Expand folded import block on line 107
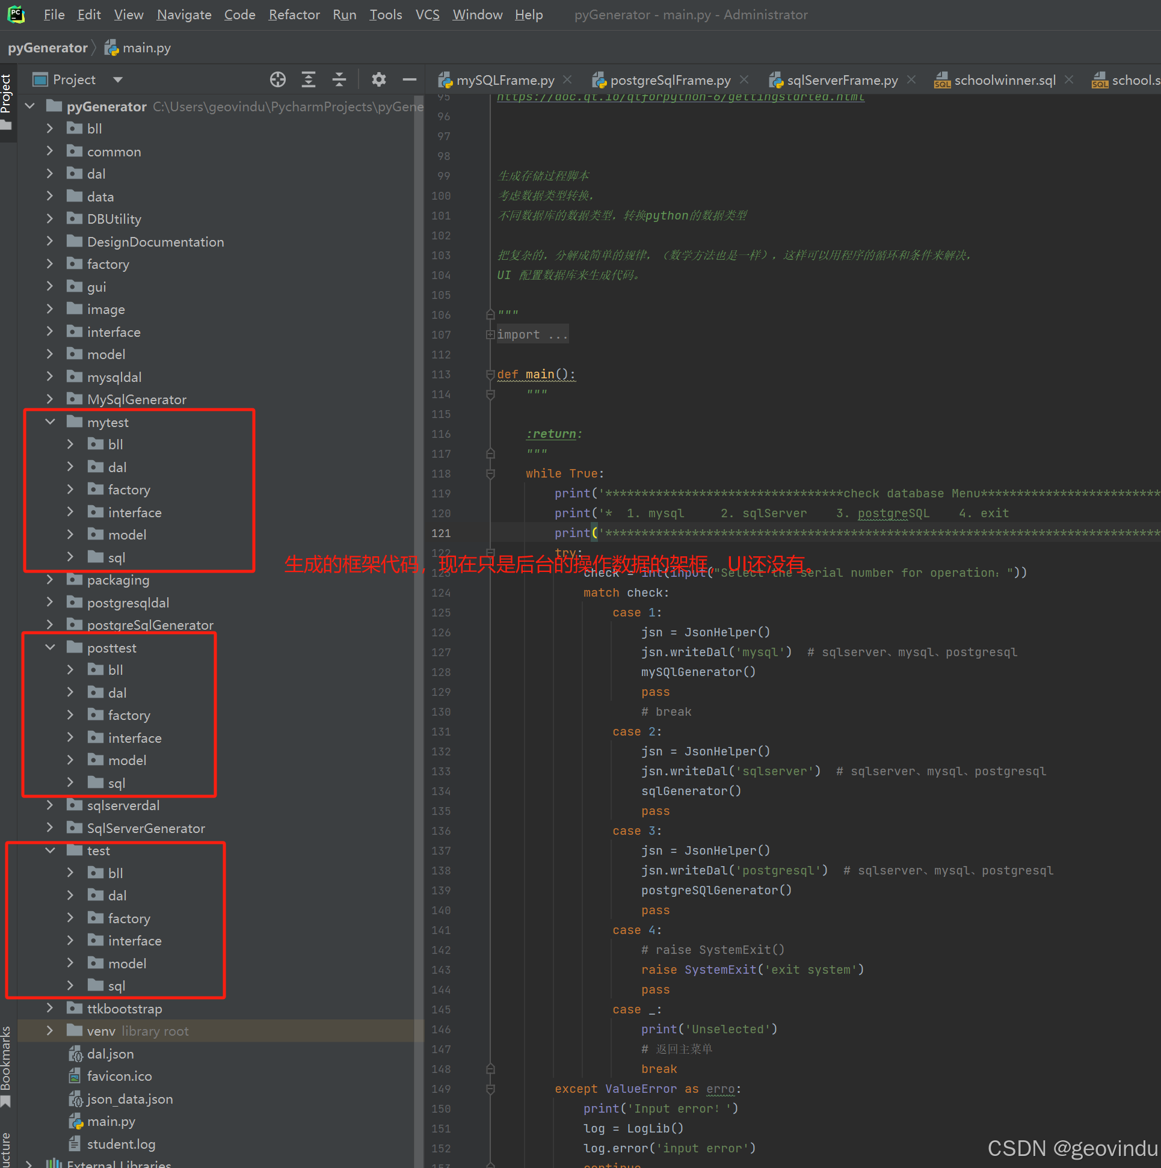This screenshot has width=1161, height=1168. (x=490, y=334)
